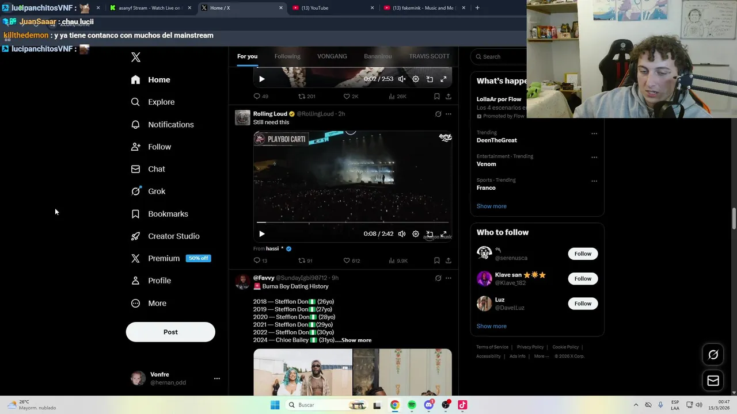
Task: Open the floating messages envelope button
Action: tap(713, 381)
